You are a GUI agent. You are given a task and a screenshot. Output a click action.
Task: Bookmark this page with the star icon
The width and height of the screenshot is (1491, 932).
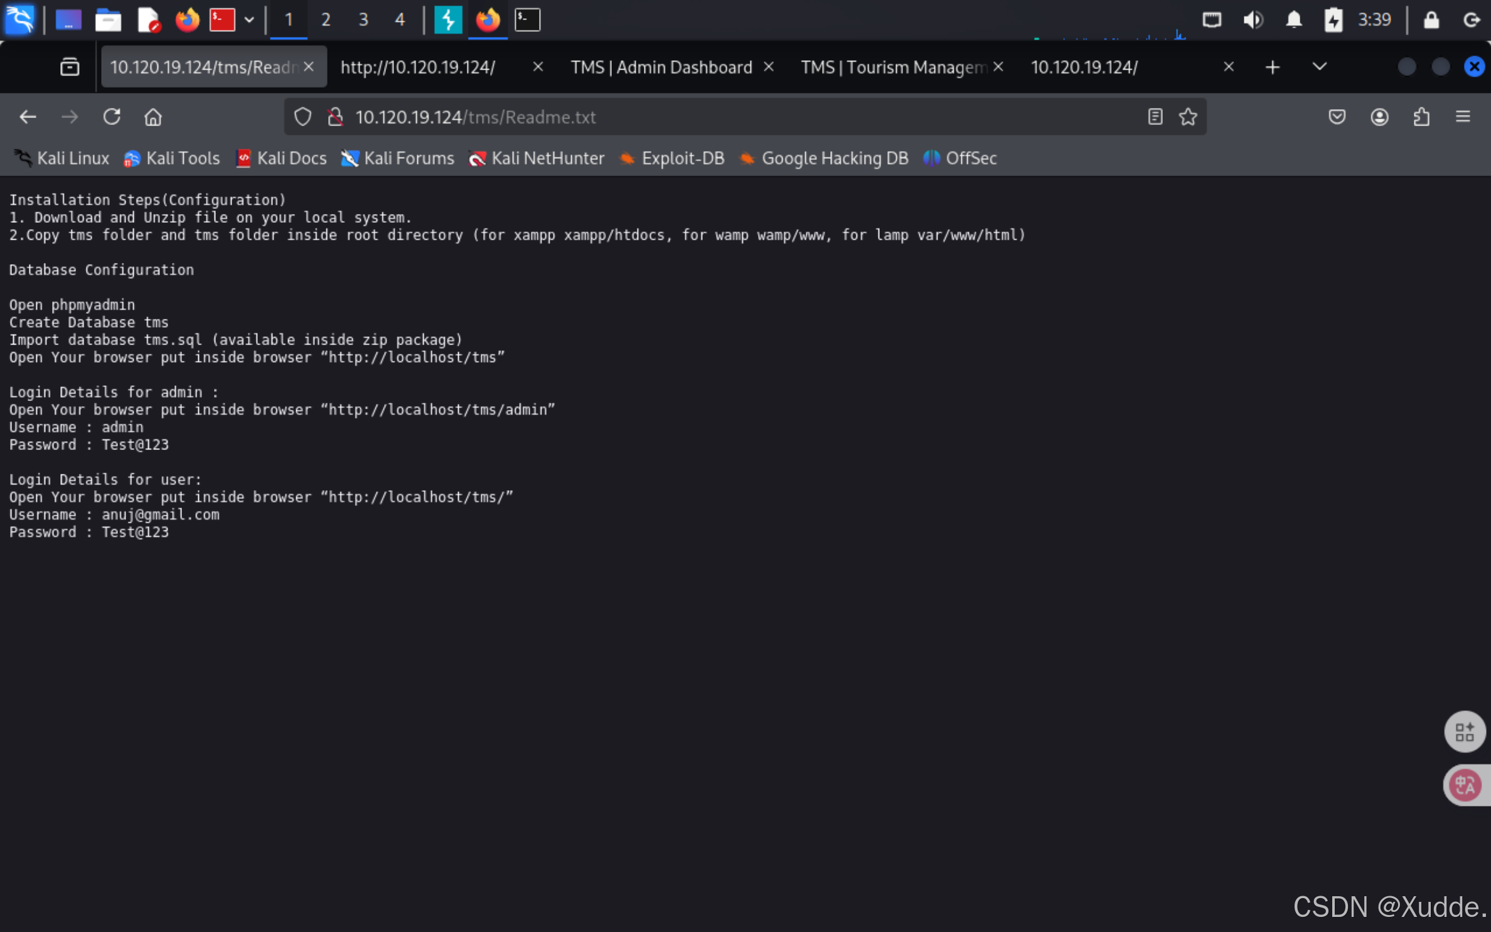tap(1187, 117)
